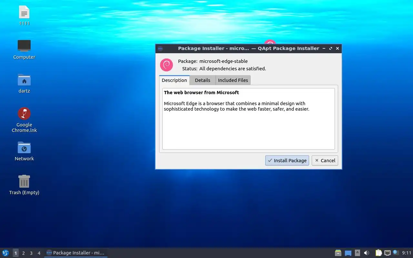Cancel the package installation
This screenshot has height=258, width=413.
point(325,161)
